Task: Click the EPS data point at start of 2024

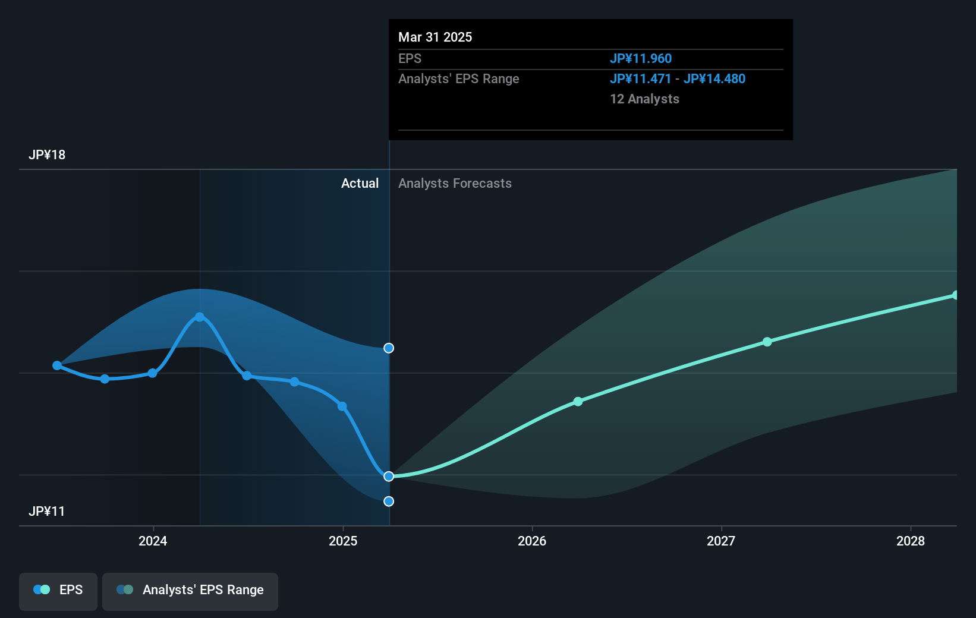Action: pos(152,373)
